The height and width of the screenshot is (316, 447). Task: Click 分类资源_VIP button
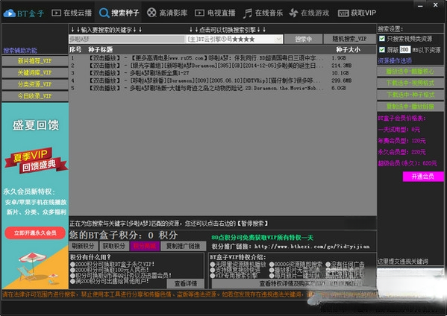click(35, 84)
